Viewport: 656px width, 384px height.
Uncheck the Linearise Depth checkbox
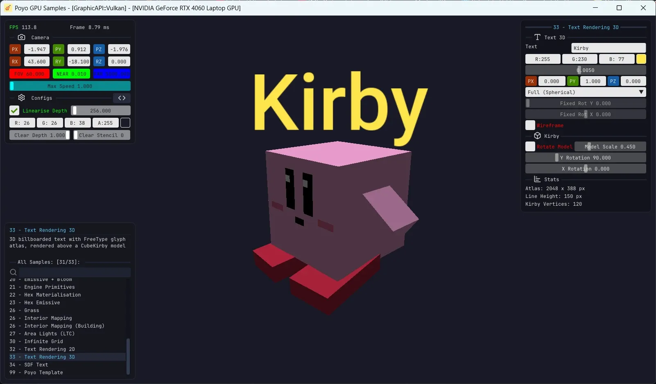point(14,110)
